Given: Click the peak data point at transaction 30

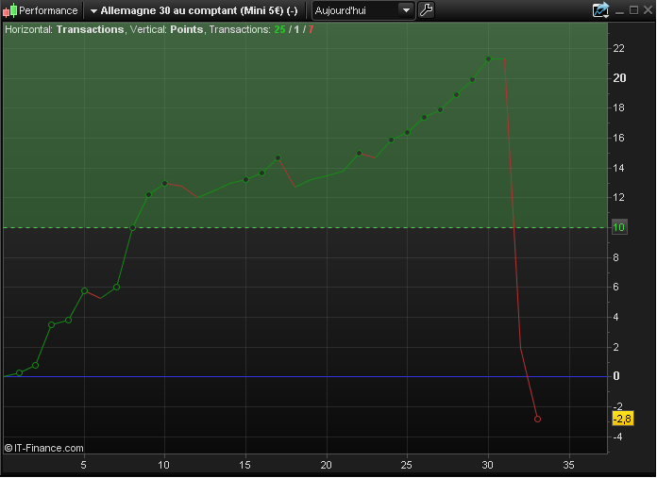Looking at the screenshot, I should click(x=489, y=59).
